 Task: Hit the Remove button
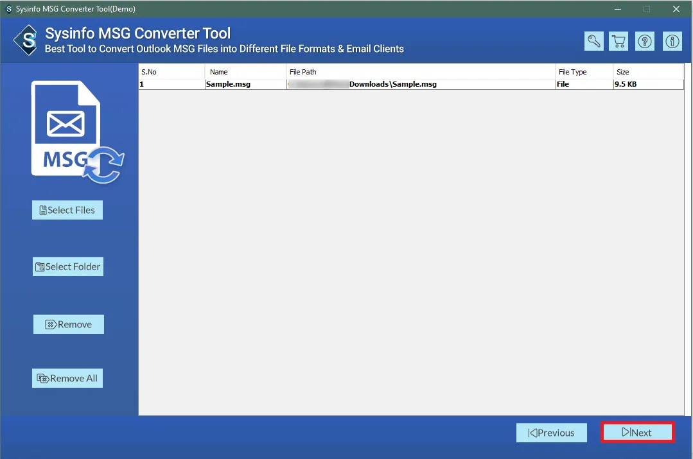[68, 324]
